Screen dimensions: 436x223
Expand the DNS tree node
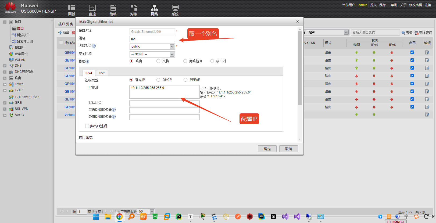5,66
